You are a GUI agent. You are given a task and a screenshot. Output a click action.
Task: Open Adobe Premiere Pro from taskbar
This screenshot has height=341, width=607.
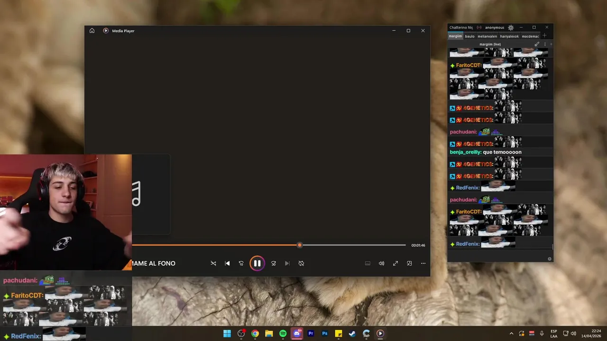click(311, 333)
